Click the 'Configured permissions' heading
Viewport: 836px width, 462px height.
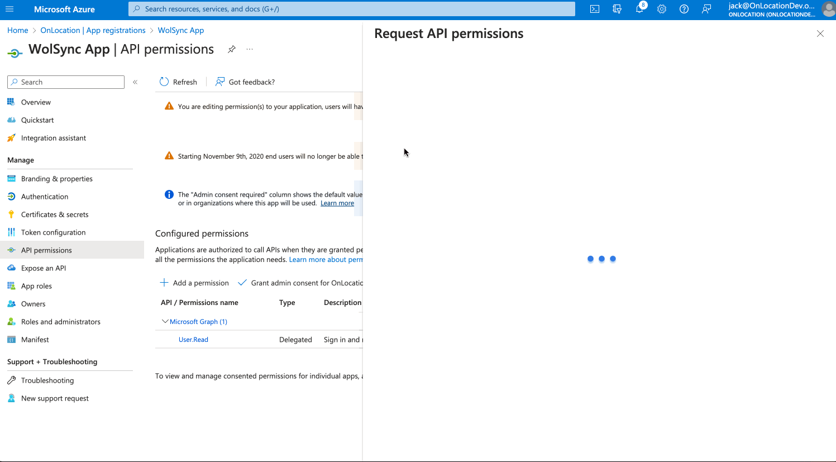point(202,234)
